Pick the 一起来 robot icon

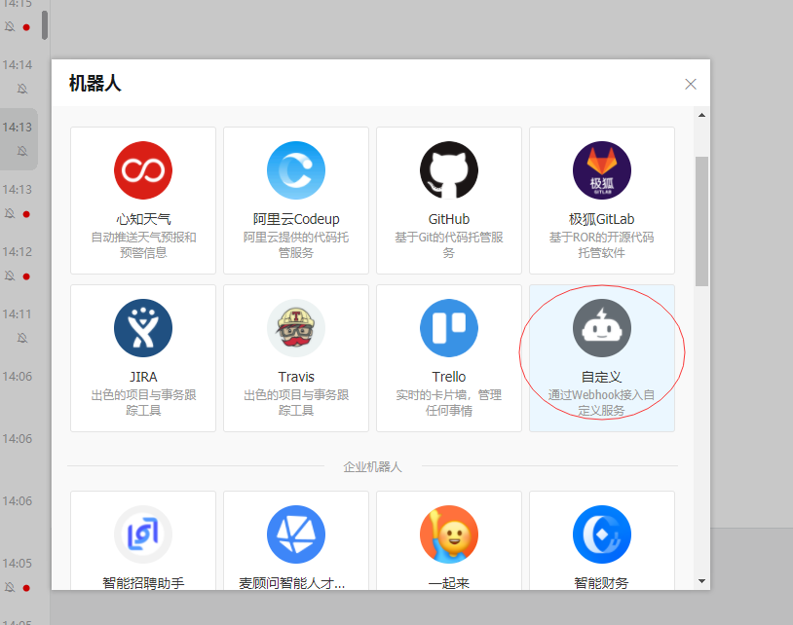(x=449, y=534)
